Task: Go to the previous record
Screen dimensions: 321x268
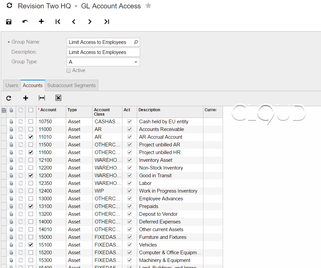Action: coord(74,21)
